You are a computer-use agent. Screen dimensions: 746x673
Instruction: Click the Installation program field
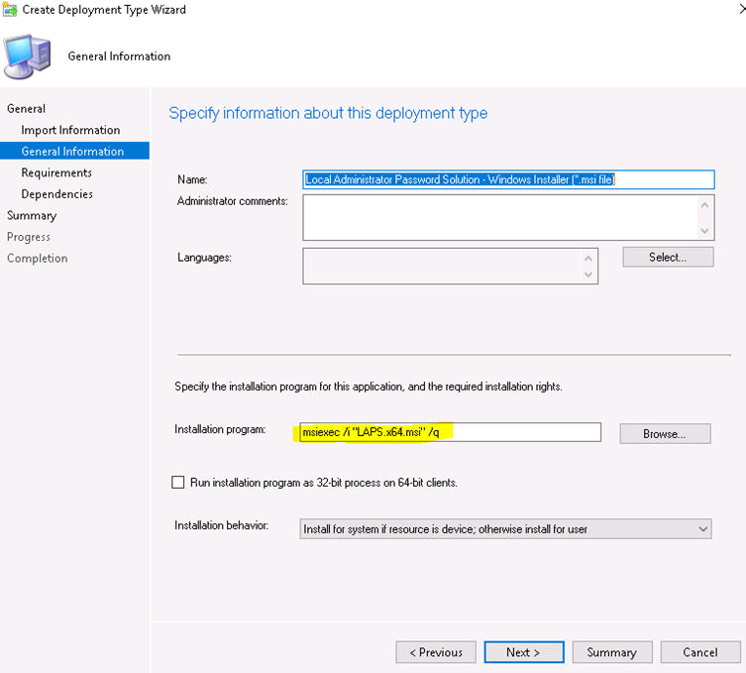[x=450, y=432]
